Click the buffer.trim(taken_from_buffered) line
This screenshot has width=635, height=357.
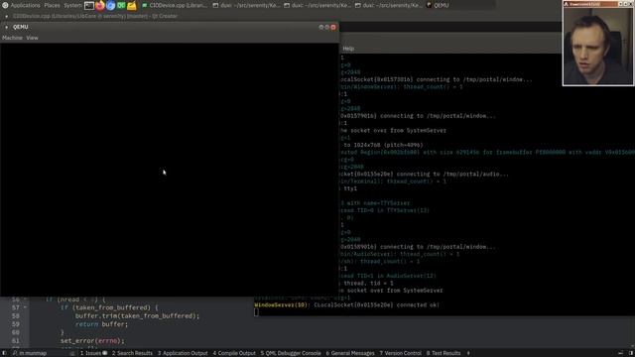(x=137, y=315)
